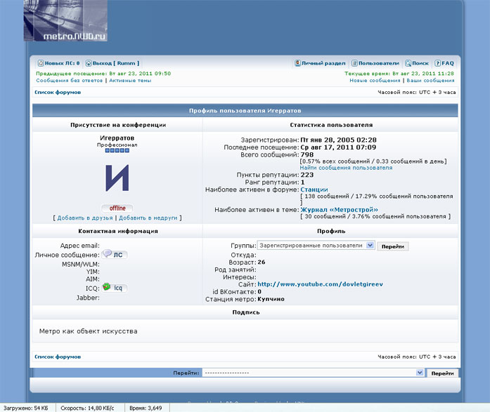Send a private message via ЛС icon
The width and height of the screenshot is (490, 412).
(x=115, y=255)
